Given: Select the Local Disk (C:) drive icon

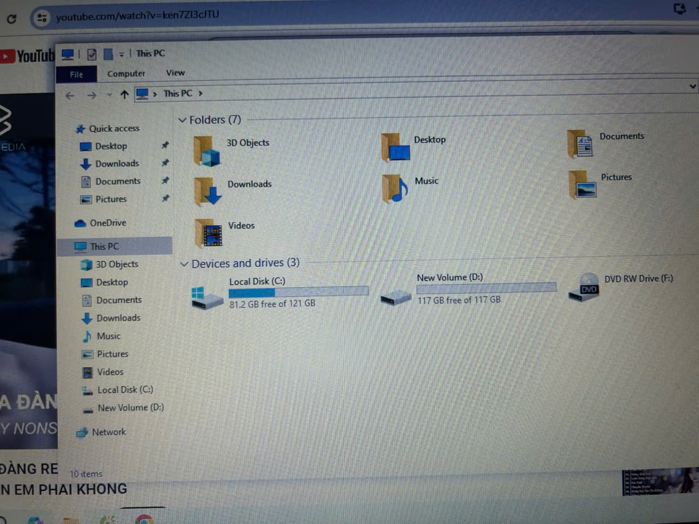Looking at the screenshot, I should [x=206, y=298].
